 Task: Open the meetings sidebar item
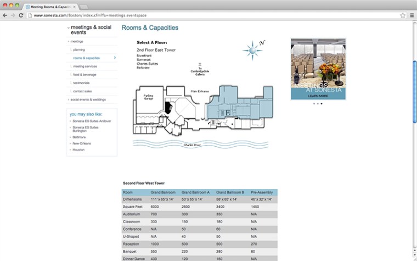click(77, 42)
